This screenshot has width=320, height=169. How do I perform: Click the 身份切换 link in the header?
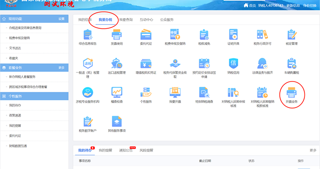coord(309,5)
